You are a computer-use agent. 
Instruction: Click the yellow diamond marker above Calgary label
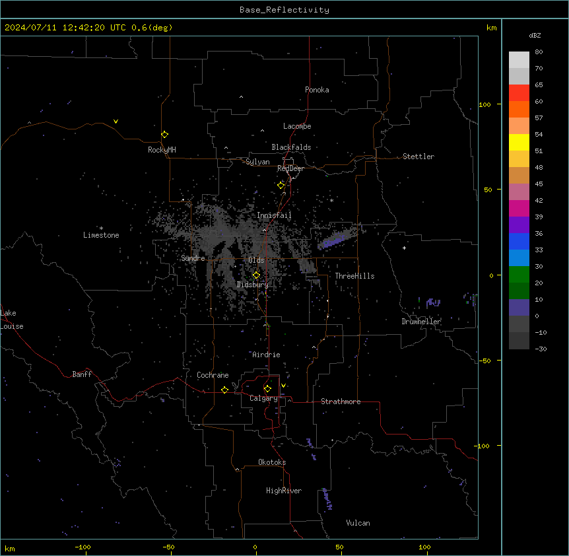(267, 389)
